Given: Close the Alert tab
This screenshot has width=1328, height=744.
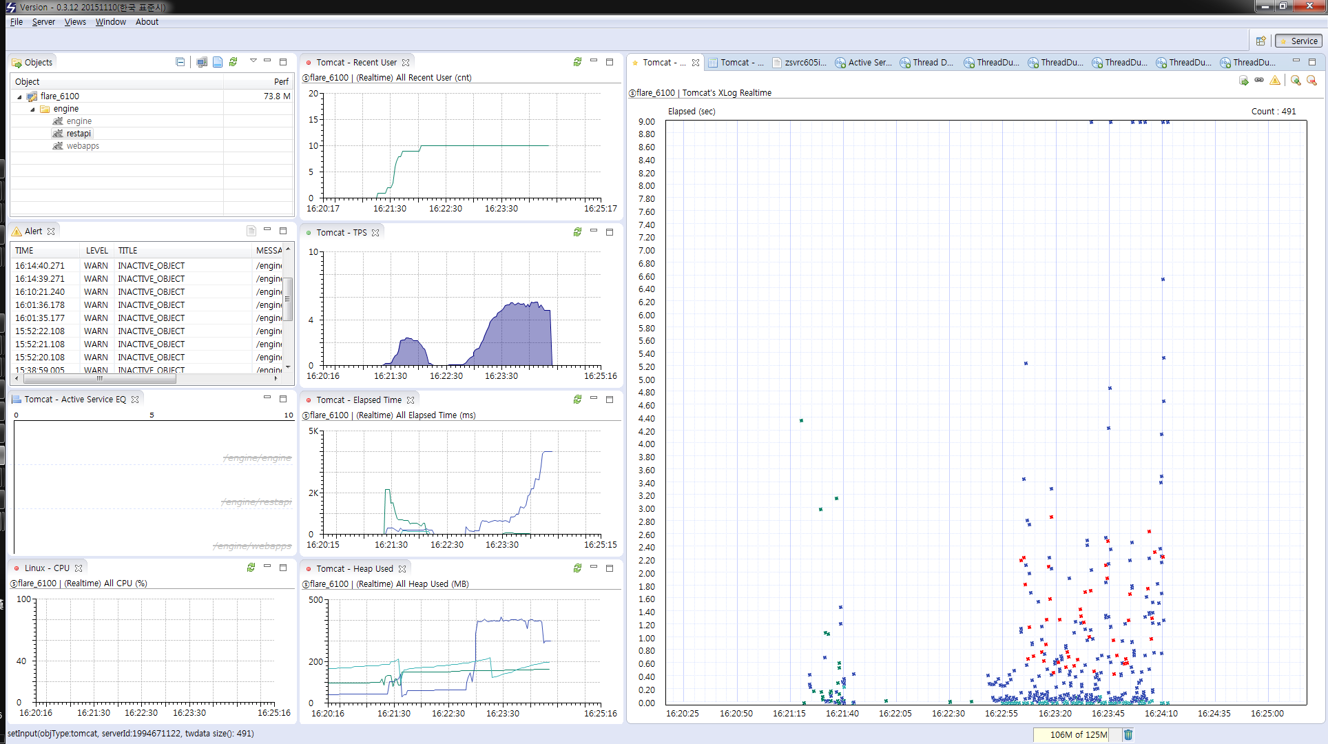Looking at the screenshot, I should [51, 231].
